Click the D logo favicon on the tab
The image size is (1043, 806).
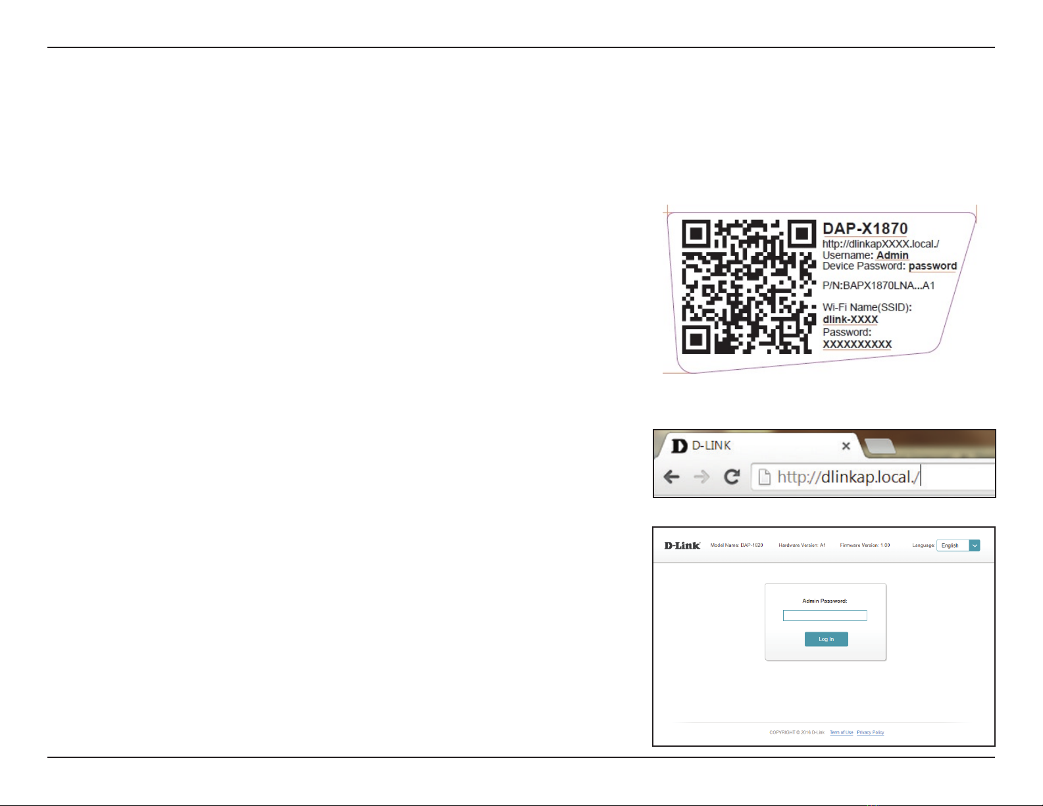[679, 446]
